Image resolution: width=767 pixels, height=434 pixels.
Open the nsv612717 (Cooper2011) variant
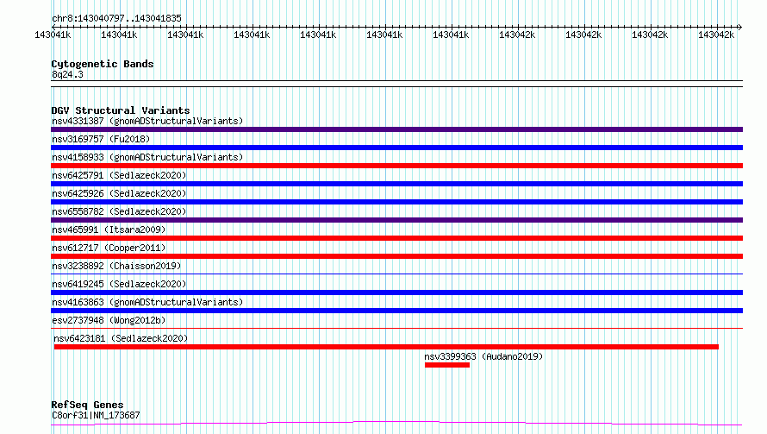click(109, 248)
